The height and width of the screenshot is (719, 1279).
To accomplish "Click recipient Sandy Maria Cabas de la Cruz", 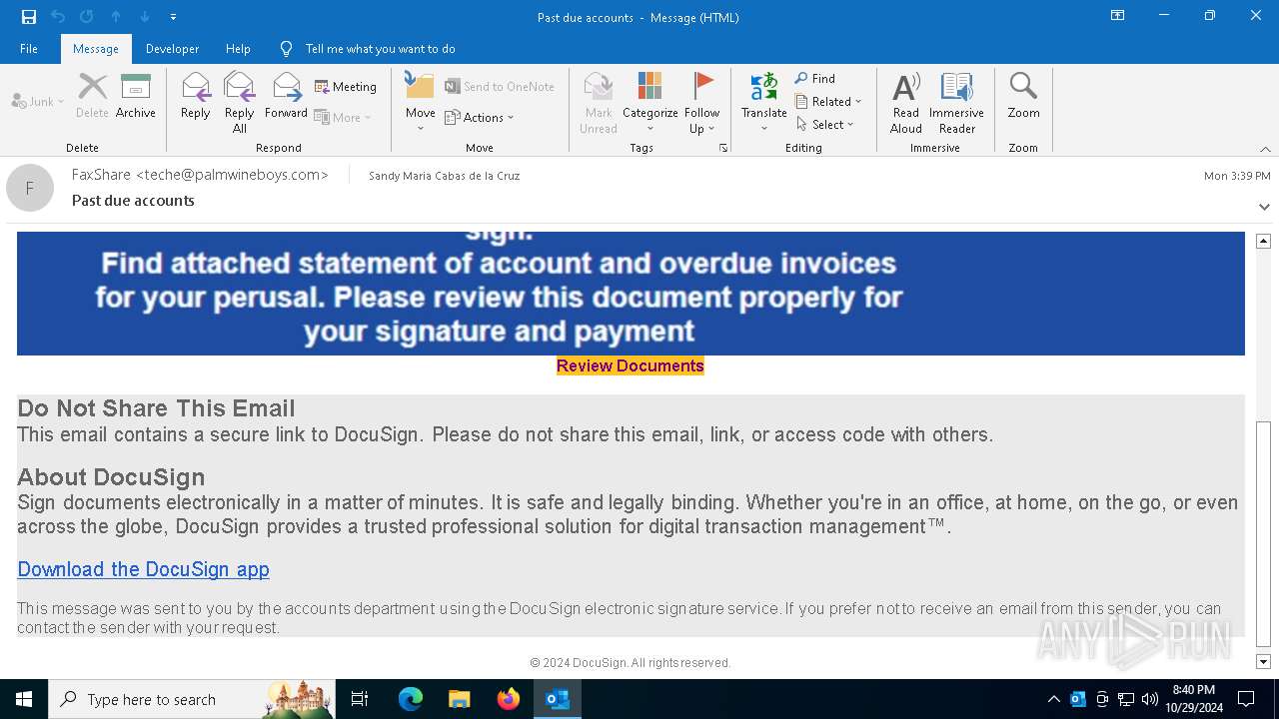I will 444,176.
